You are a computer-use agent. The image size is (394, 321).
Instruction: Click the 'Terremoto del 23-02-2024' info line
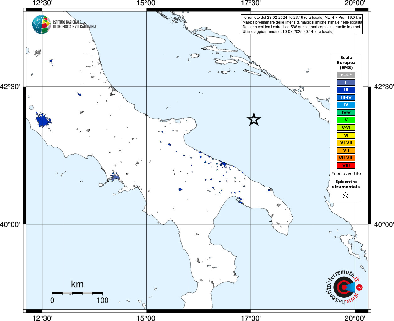(302, 18)
